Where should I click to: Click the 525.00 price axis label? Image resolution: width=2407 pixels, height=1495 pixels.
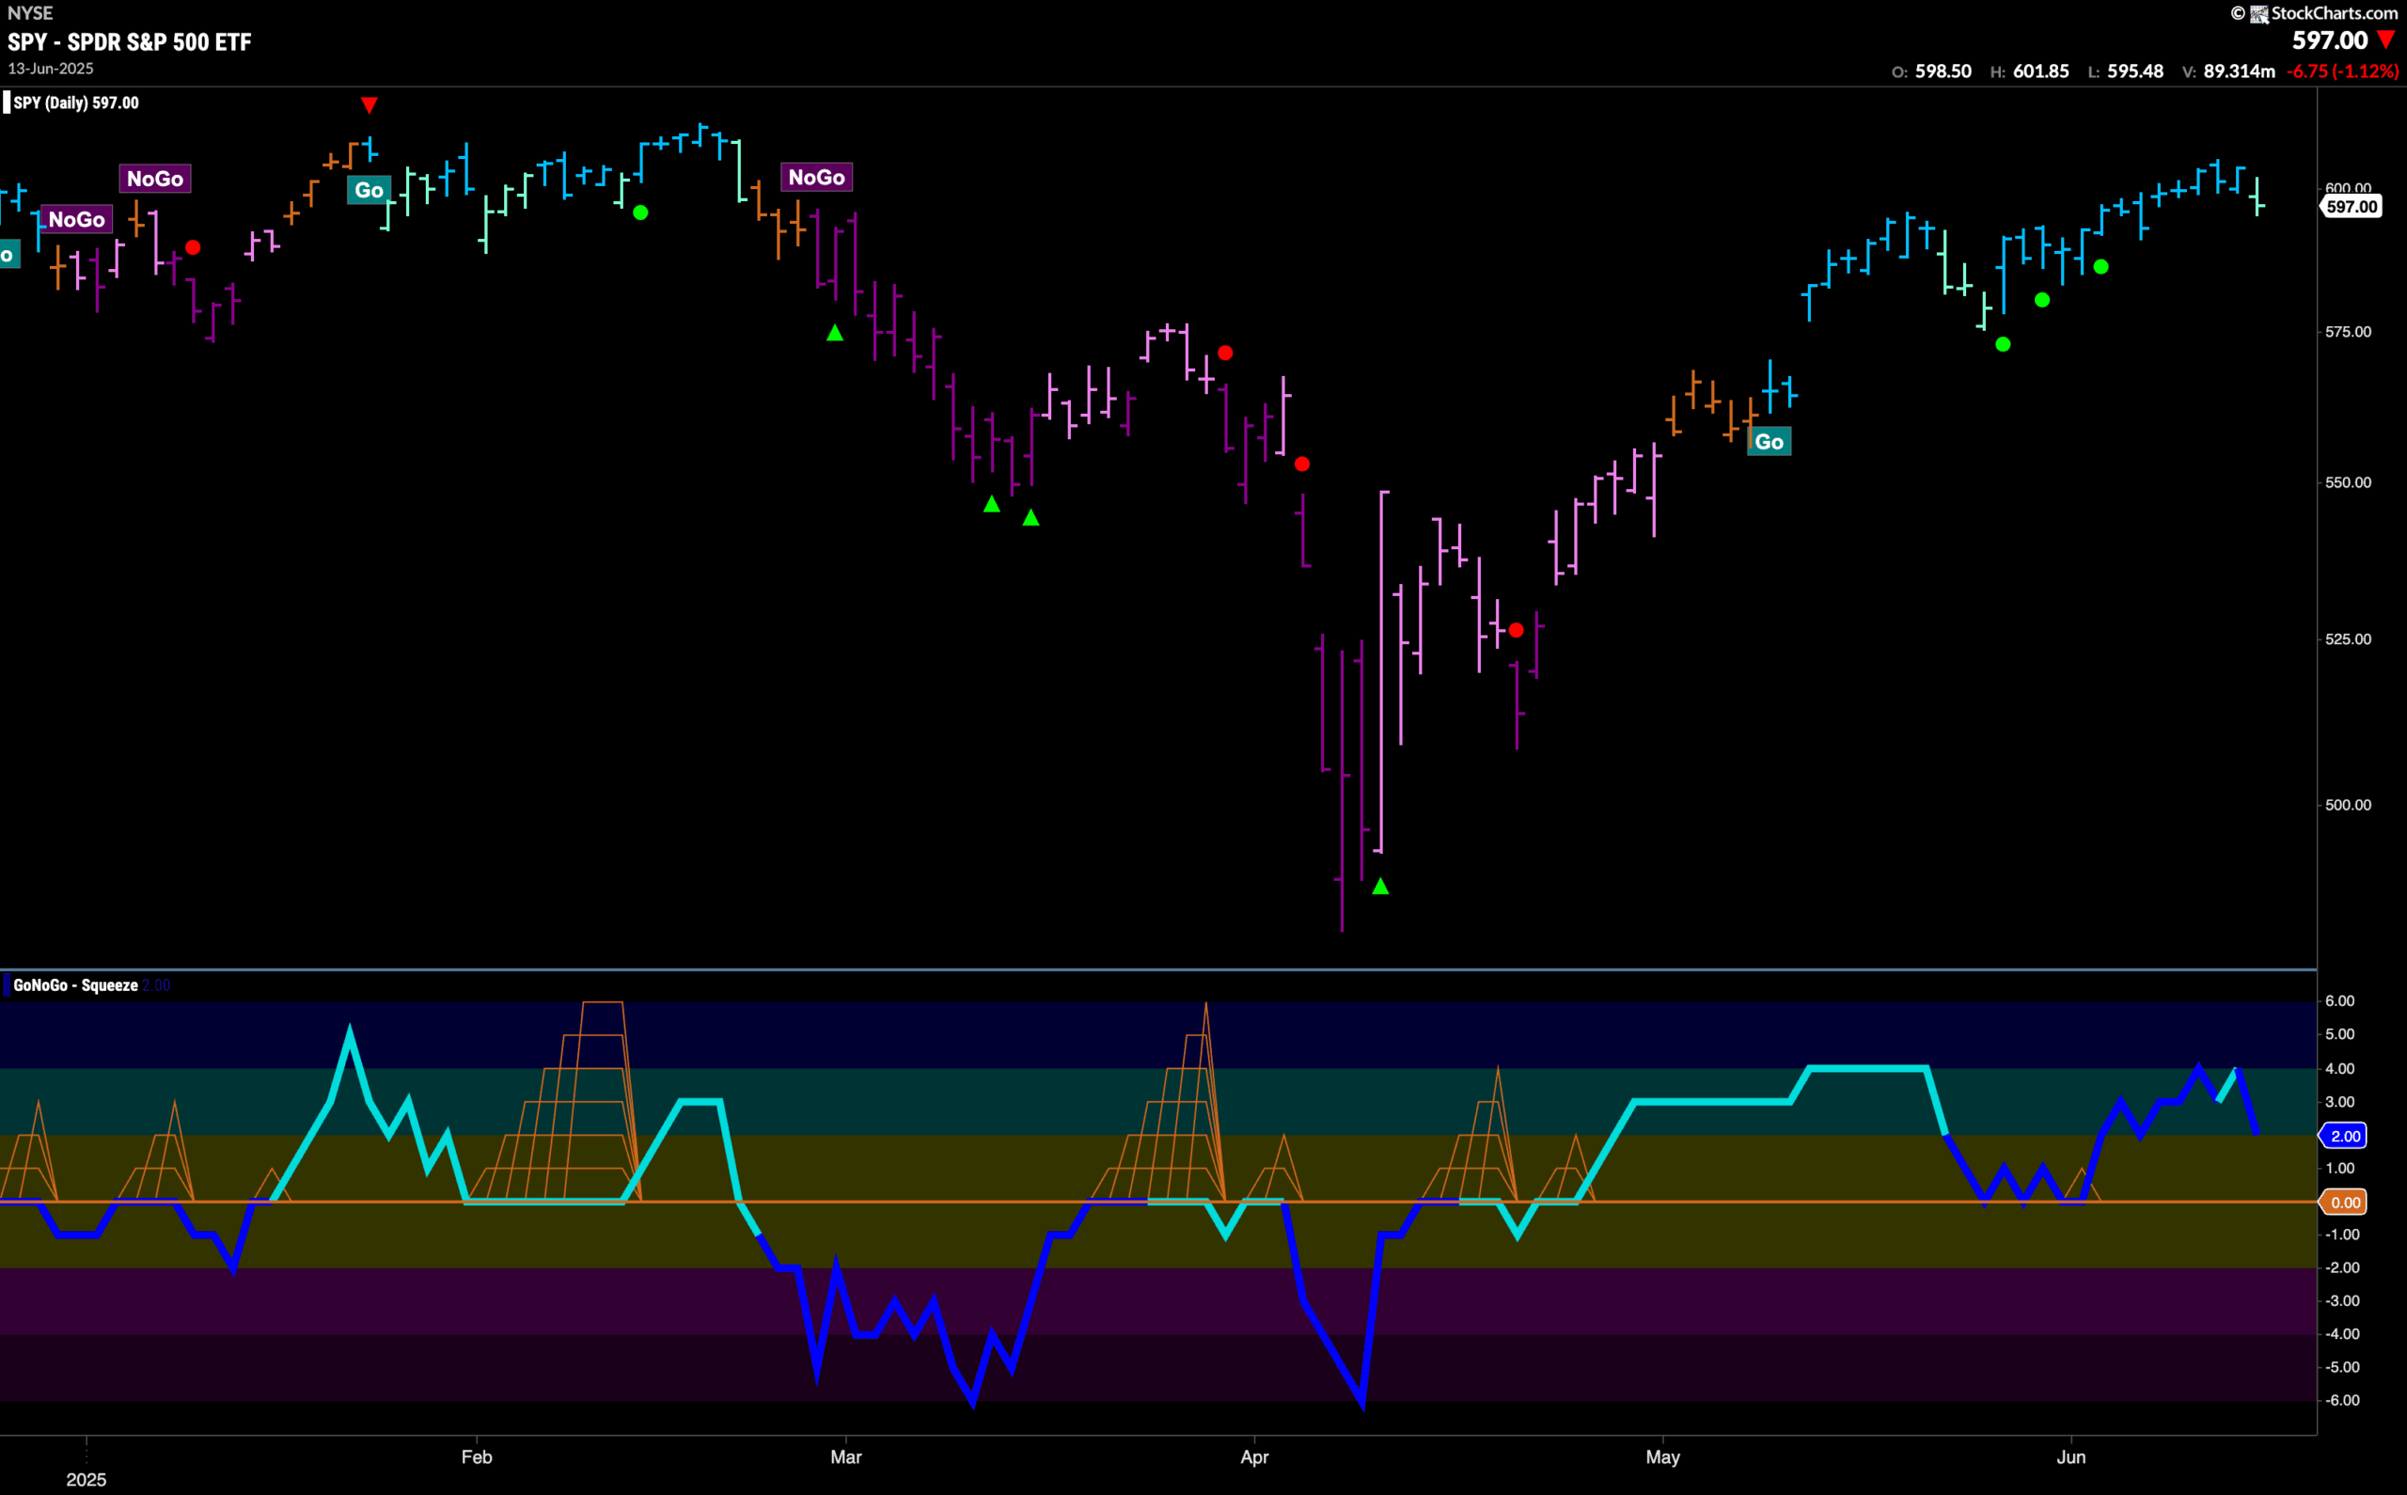point(2348,638)
